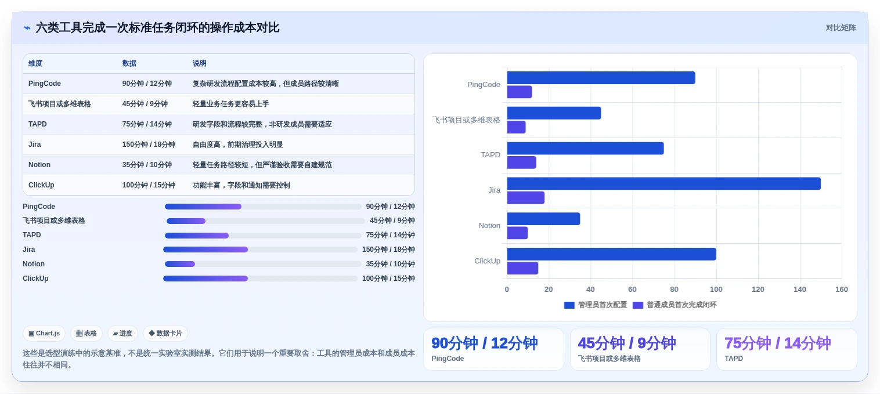Click the lightning icon beside the title
This screenshot has height=394, width=880.
27,28
